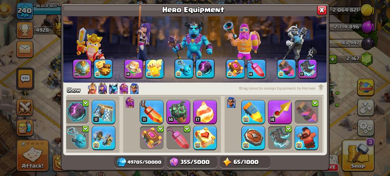Choose the level 14 Rocket Spear
390x176 pixels.
click(x=280, y=112)
